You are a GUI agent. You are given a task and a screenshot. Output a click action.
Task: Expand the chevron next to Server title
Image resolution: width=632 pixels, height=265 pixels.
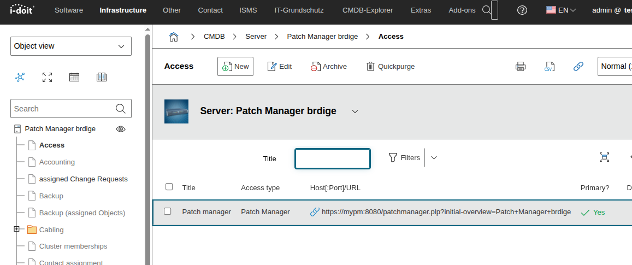click(x=355, y=111)
